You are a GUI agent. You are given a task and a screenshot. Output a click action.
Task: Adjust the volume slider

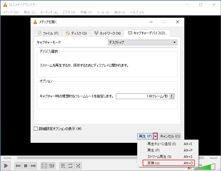(204, 167)
